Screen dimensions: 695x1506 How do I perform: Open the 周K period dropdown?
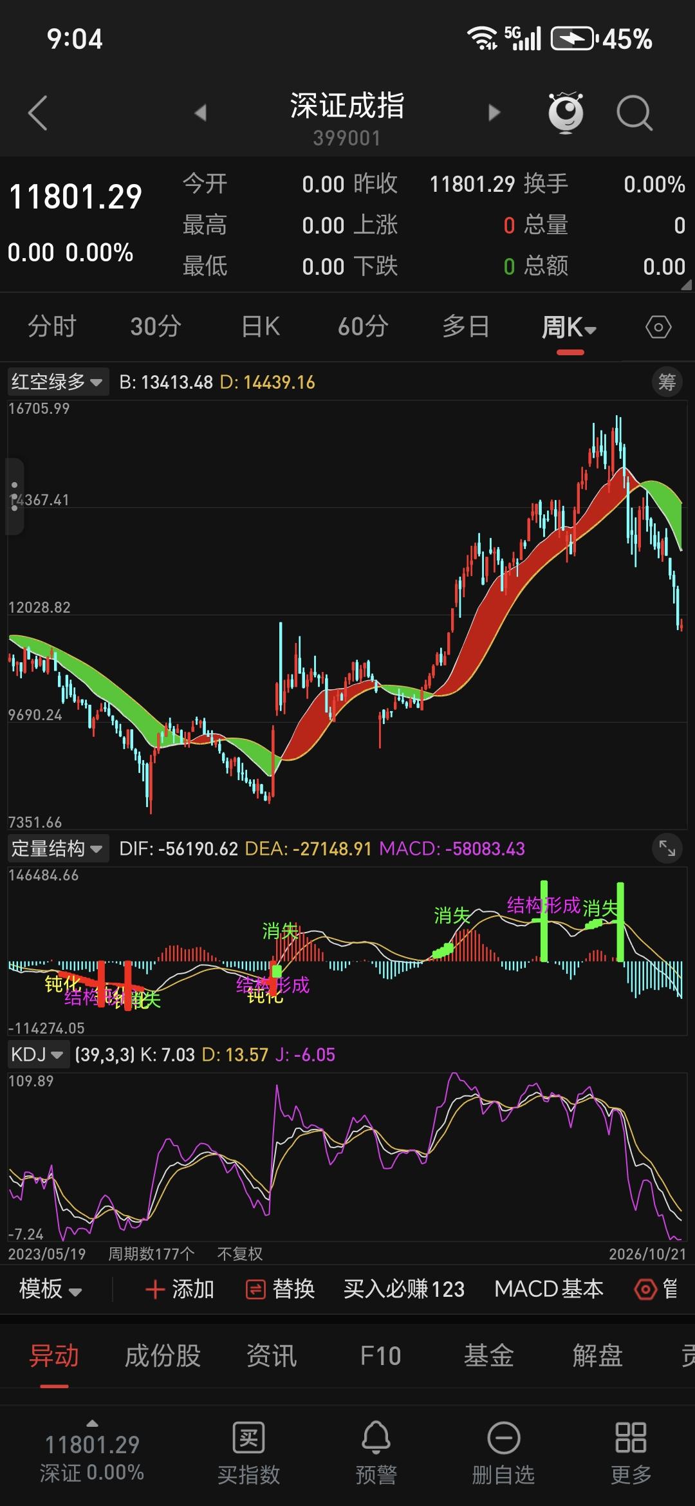click(569, 327)
